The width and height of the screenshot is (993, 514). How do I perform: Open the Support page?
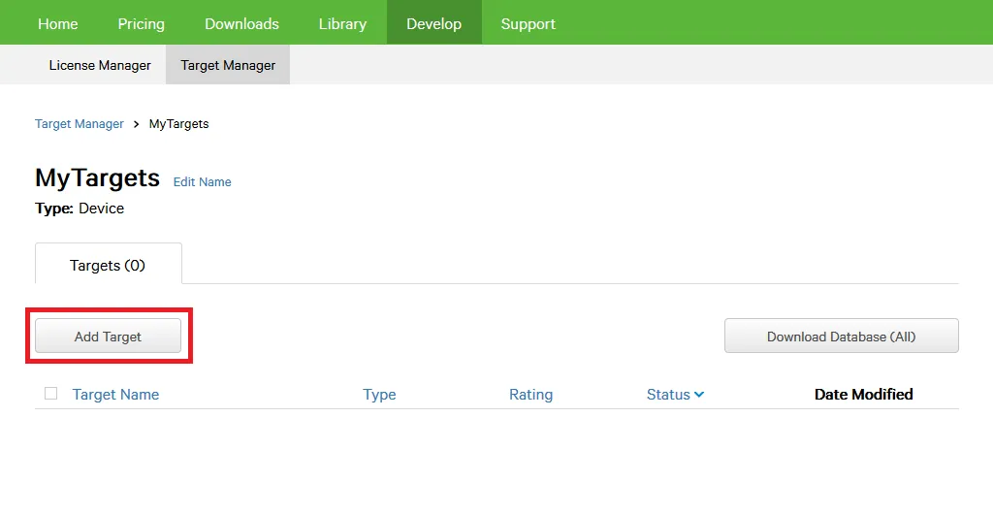click(x=528, y=23)
